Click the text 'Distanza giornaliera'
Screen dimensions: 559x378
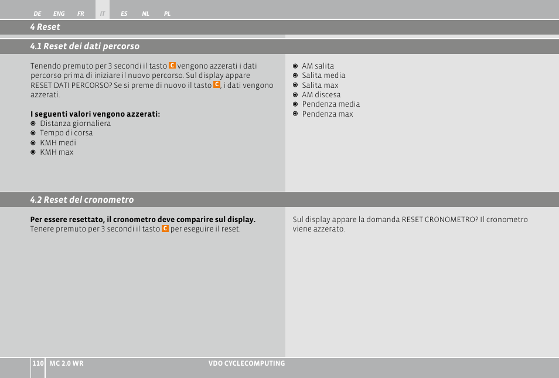point(75,124)
